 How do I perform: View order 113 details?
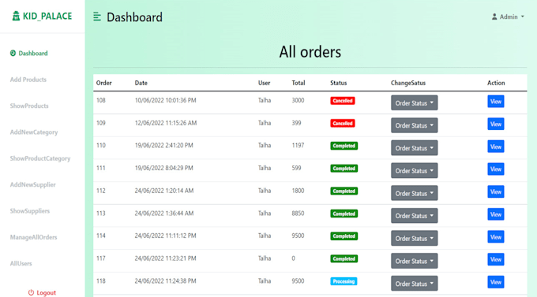[496, 214]
